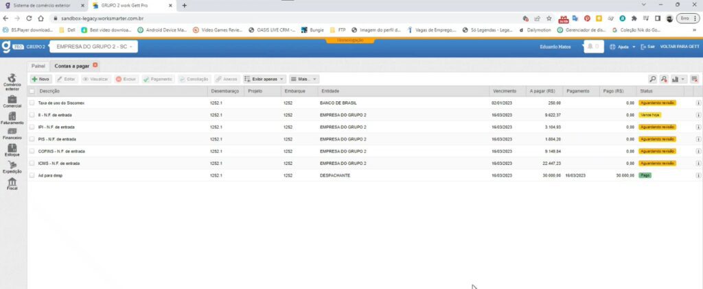Open the Mais... dropdown menu
This screenshot has width=703, height=289.
303,79
